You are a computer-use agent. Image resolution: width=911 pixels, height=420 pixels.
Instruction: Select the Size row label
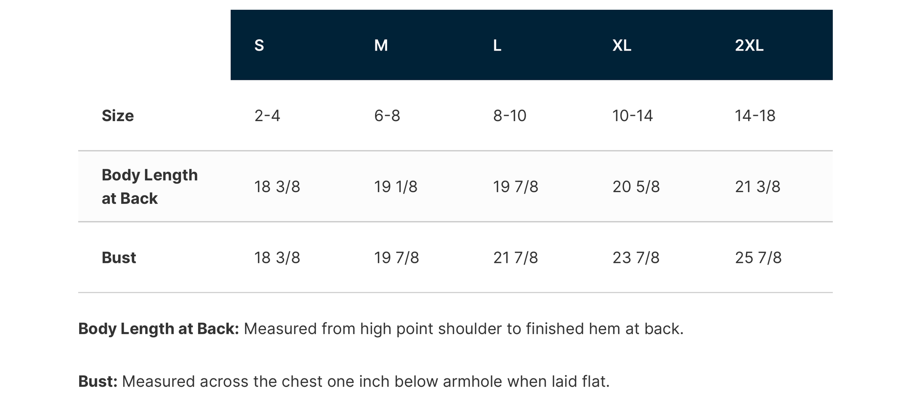118,116
